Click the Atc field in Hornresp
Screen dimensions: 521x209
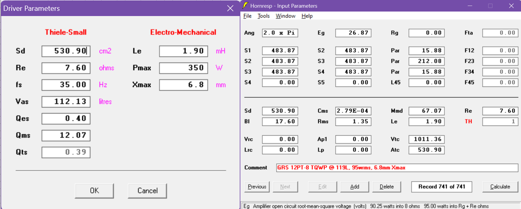click(427, 150)
